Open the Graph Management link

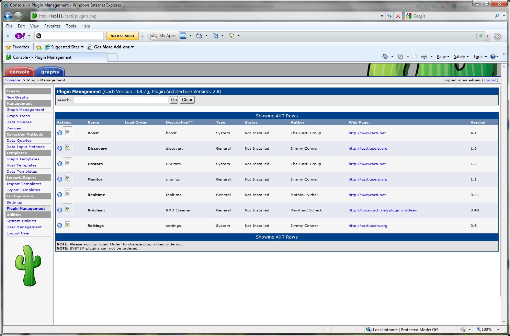(25, 110)
